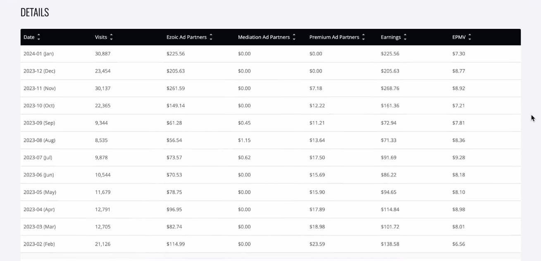The image size is (541, 261).
Task: Select Mediation Ad Partners value $1.15
Action: (244, 140)
